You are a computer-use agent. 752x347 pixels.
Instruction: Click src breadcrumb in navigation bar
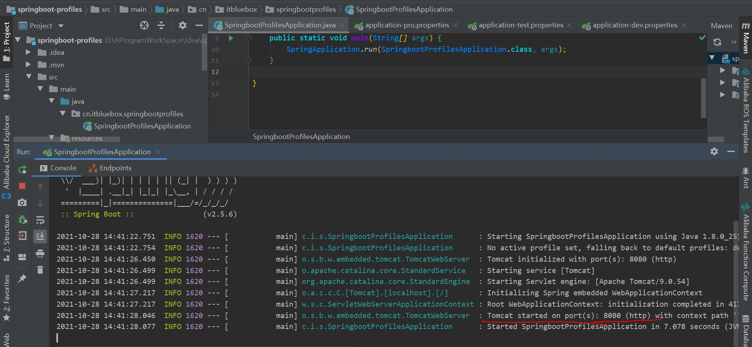click(101, 9)
